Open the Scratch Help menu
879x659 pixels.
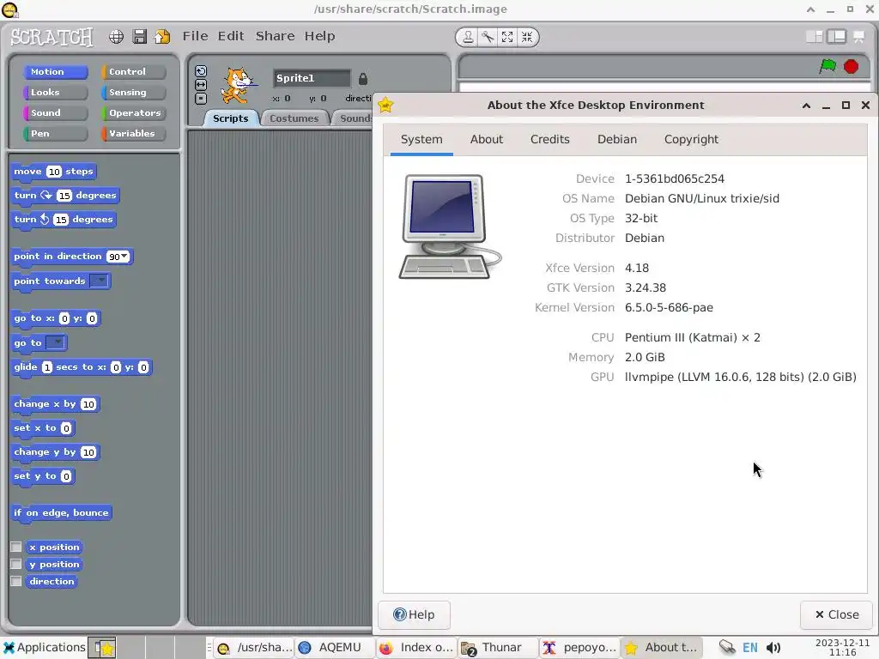tap(319, 36)
